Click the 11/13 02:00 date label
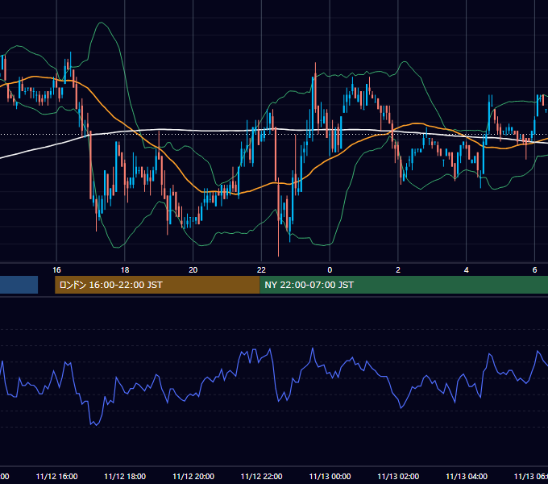The width and height of the screenshot is (548, 484). [398, 476]
